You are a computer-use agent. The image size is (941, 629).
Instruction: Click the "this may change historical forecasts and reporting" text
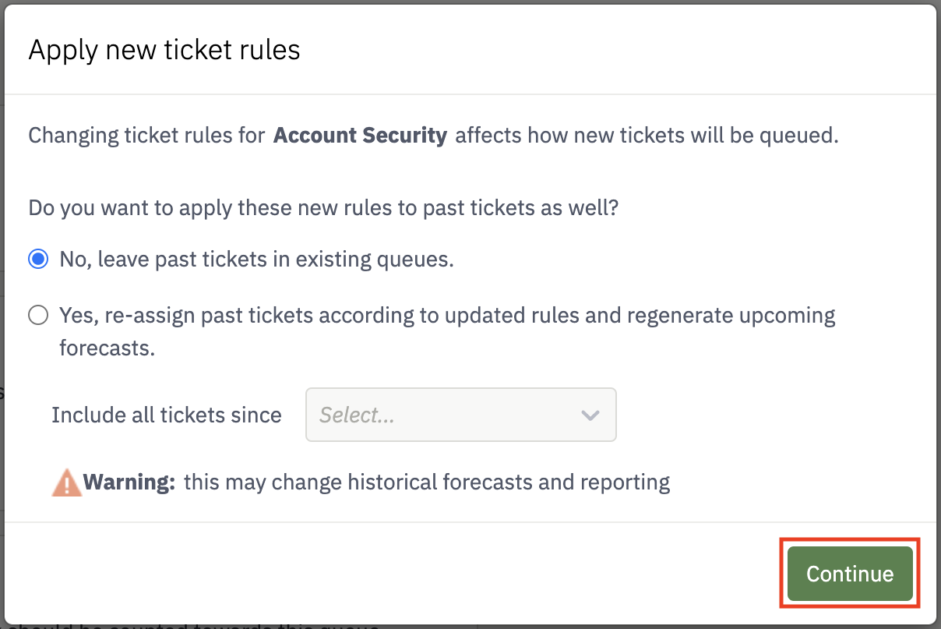coord(427,482)
